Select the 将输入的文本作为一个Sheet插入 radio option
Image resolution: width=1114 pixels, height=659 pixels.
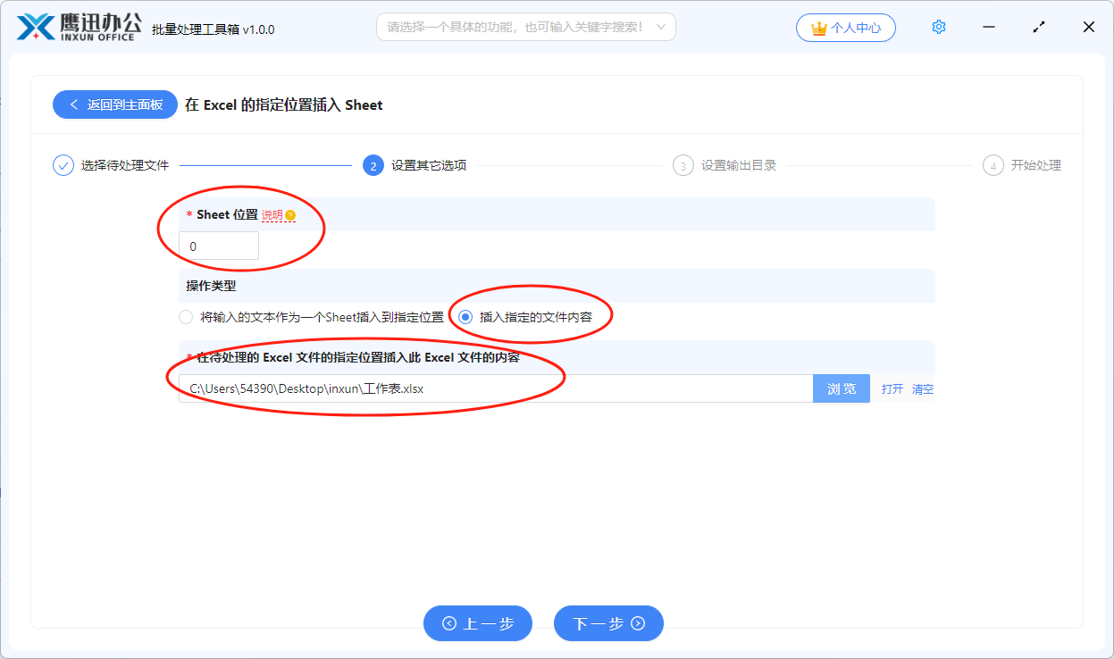[186, 316]
